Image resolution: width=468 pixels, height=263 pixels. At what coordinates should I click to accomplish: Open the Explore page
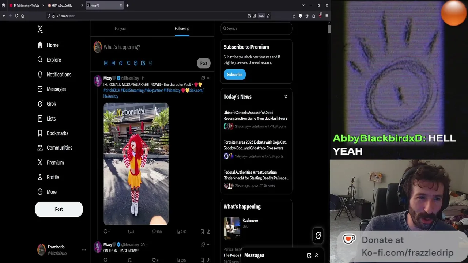tap(49, 60)
